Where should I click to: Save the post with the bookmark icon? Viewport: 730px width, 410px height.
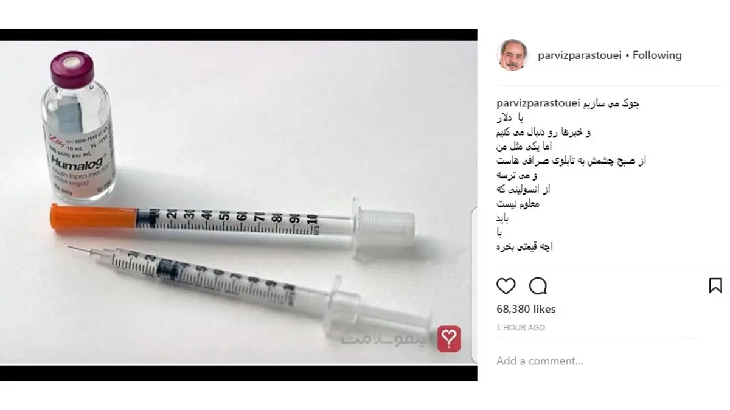click(715, 285)
